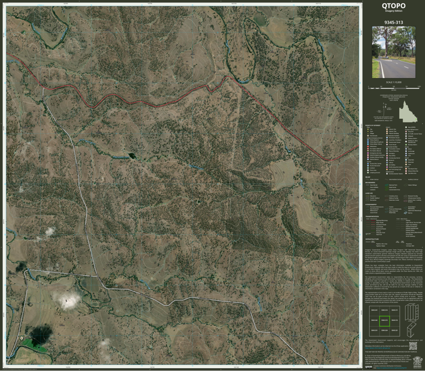Select the sheet number 9345-313
The width and height of the screenshot is (425, 371).
point(393,22)
